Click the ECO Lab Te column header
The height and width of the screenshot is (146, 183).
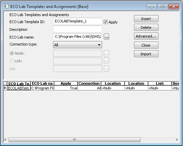tap(19, 84)
